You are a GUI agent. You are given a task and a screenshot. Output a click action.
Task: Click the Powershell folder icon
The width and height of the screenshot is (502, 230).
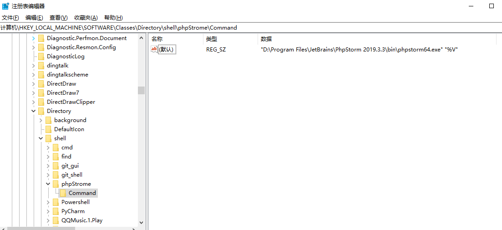(56, 202)
